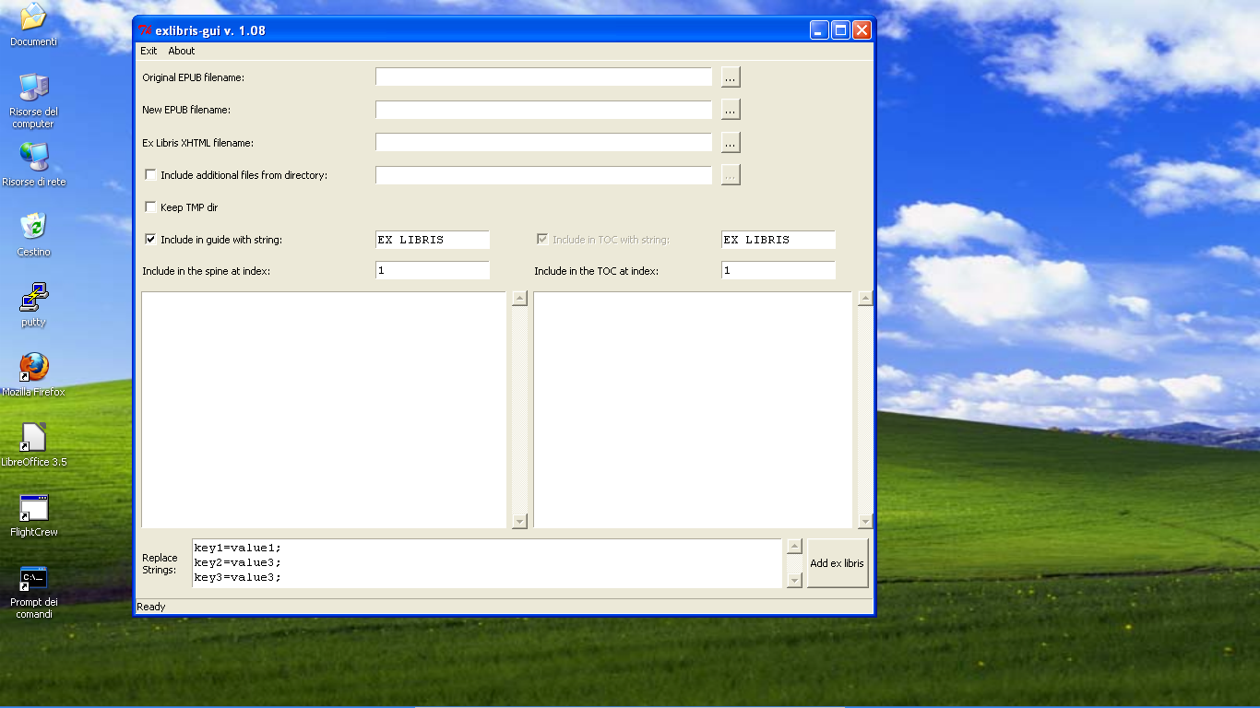
Task: Uncheck Include in guide with string
Action: pyautogui.click(x=151, y=240)
